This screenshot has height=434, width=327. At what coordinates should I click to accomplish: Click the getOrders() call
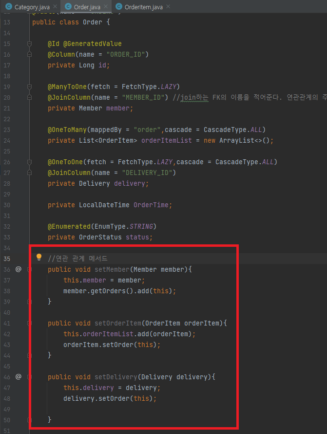(112, 291)
